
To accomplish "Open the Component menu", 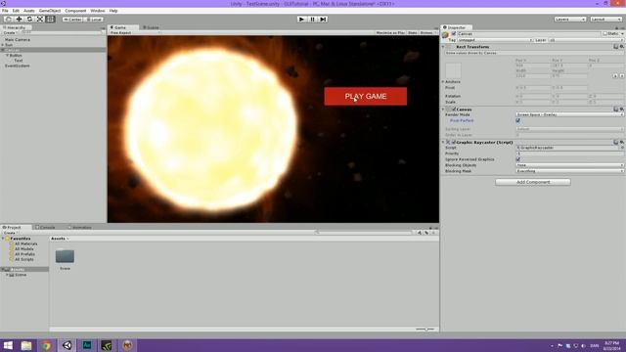I will (75, 11).
